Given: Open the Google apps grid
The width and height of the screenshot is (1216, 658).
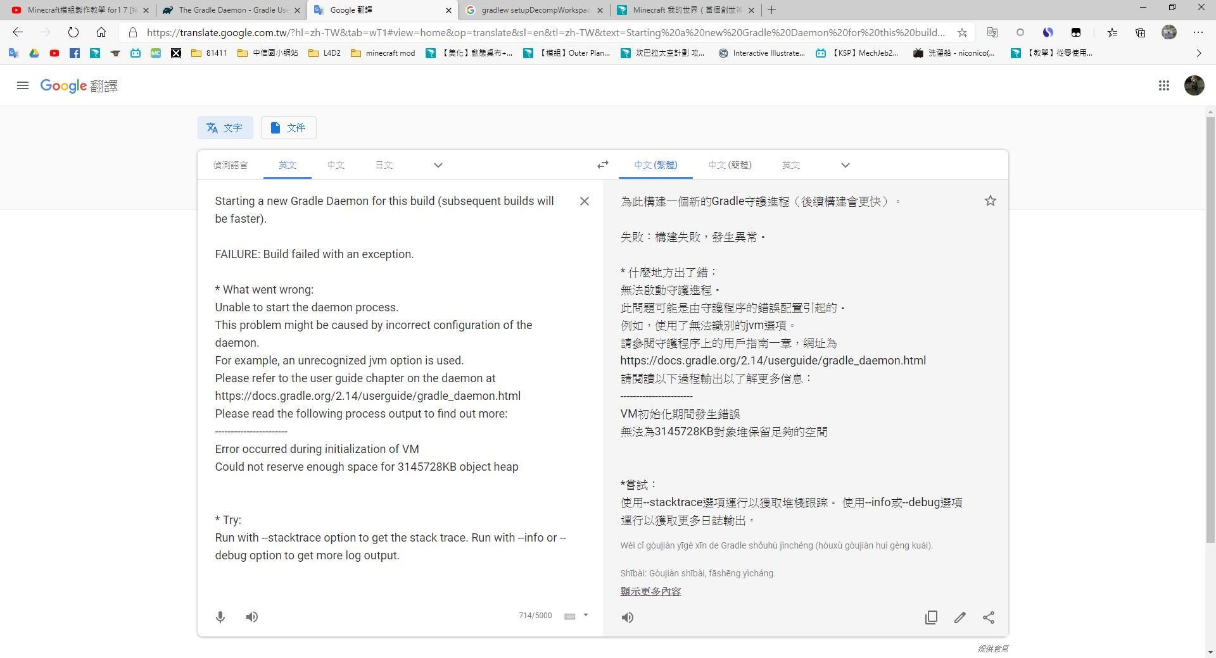Looking at the screenshot, I should tap(1164, 85).
